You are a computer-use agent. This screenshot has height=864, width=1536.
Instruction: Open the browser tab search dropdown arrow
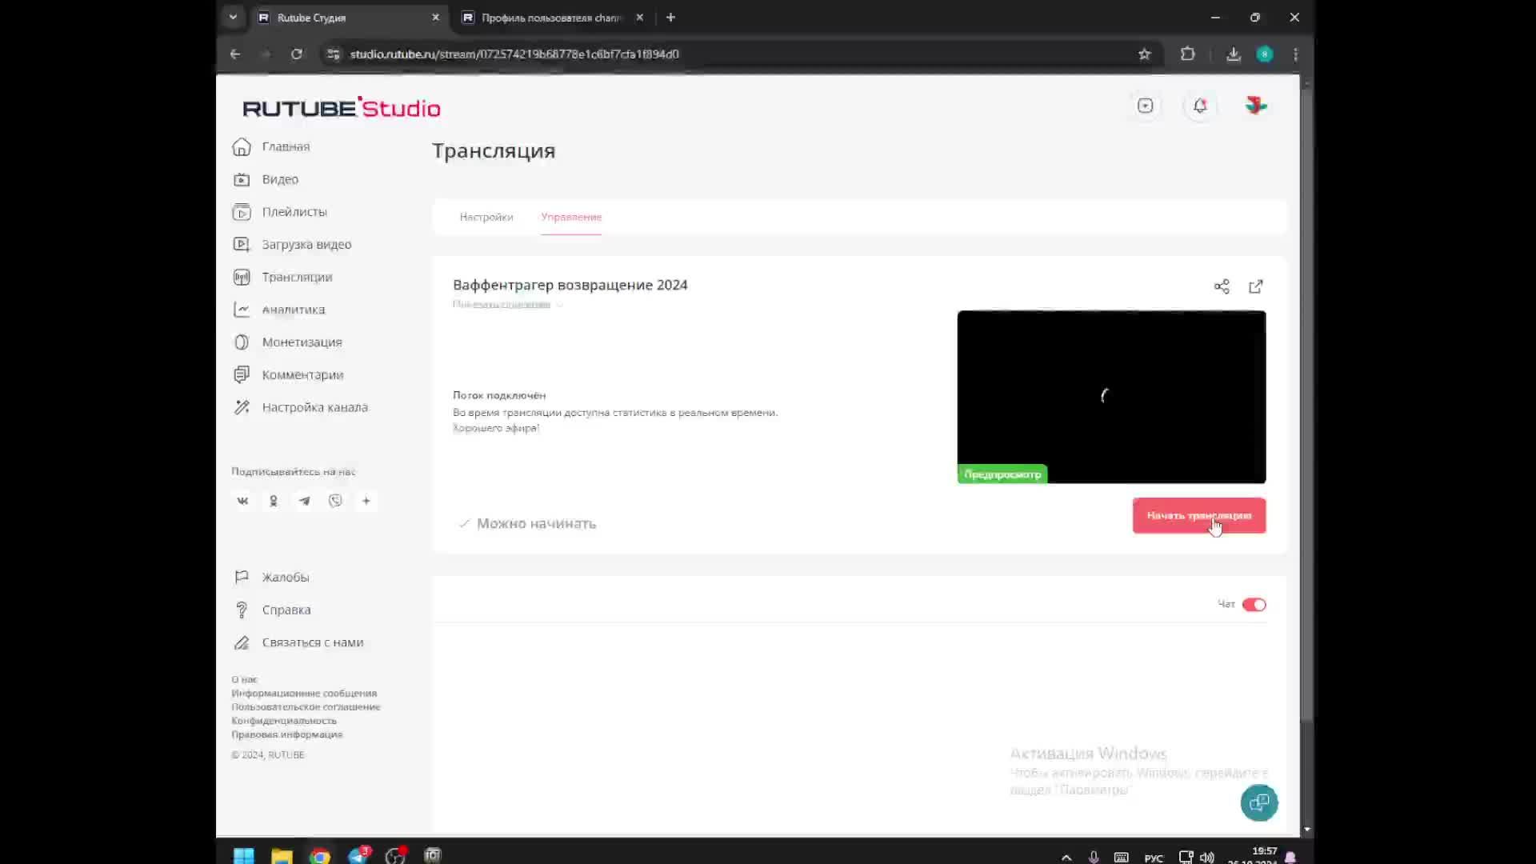(233, 17)
